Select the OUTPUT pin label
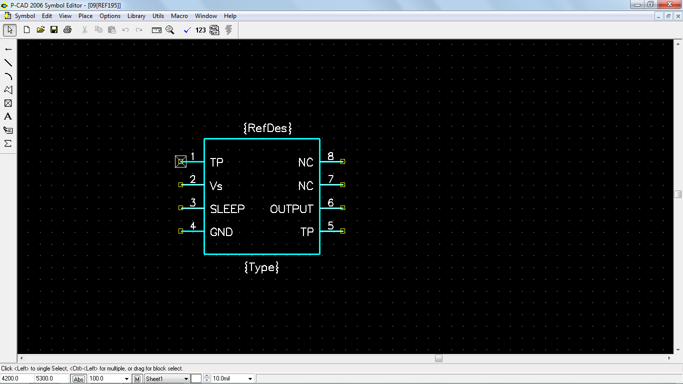Viewport: 683px width, 384px height. click(291, 209)
